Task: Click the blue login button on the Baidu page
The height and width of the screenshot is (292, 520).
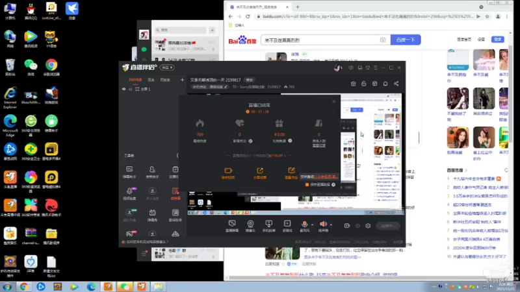Action: tap(498, 40)
